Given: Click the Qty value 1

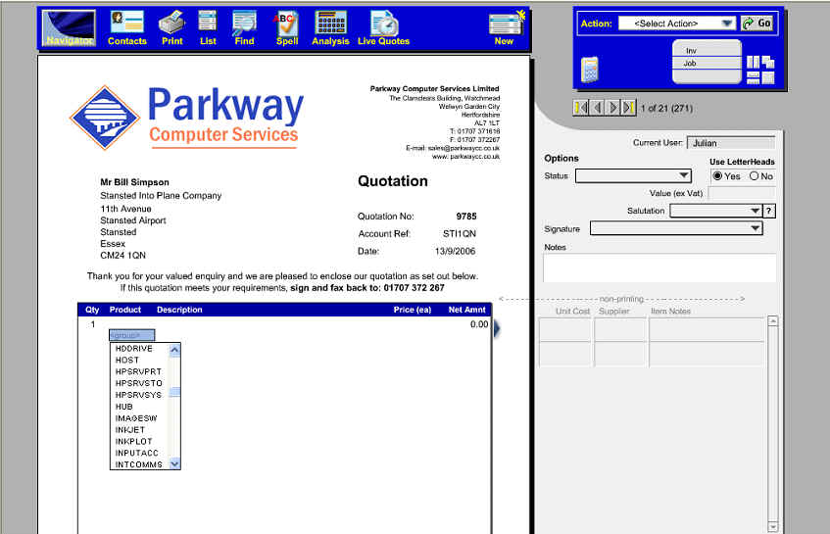Looking at the screenshot, I should tap(93, 324).
